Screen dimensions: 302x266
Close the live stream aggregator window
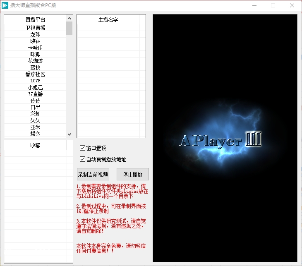tap(292, 5)
